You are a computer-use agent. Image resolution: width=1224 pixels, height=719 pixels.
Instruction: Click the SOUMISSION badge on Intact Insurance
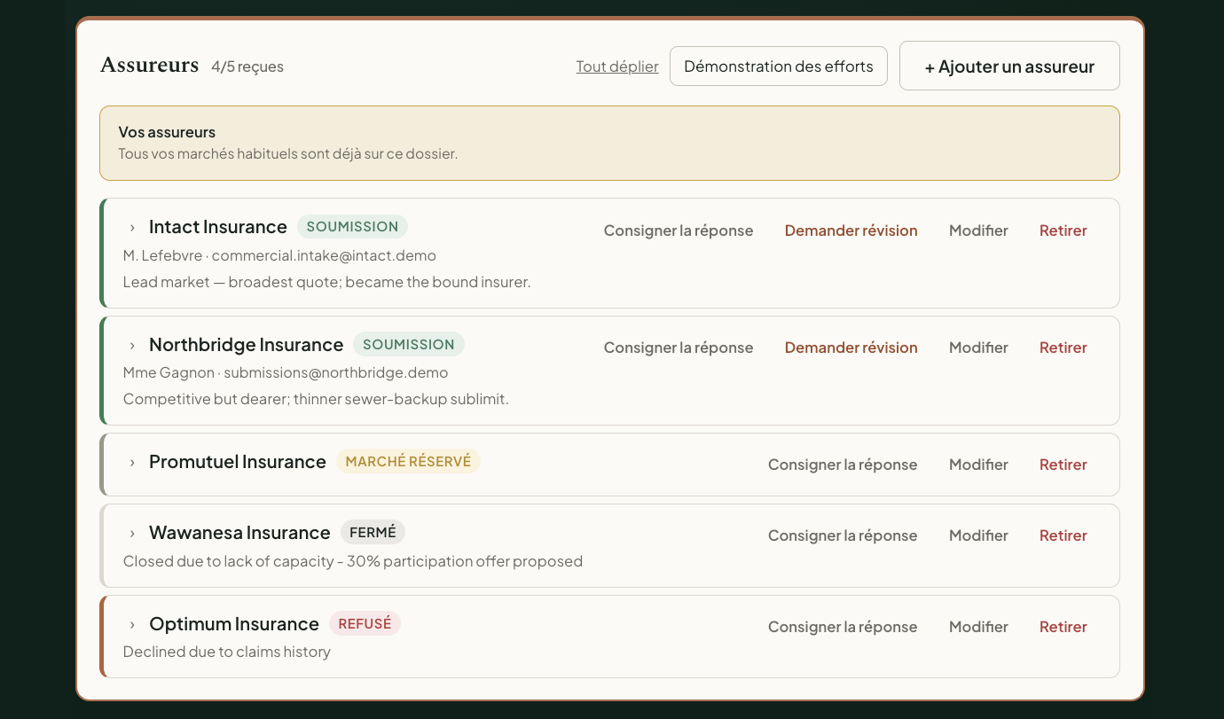click(x=352, y=227)
